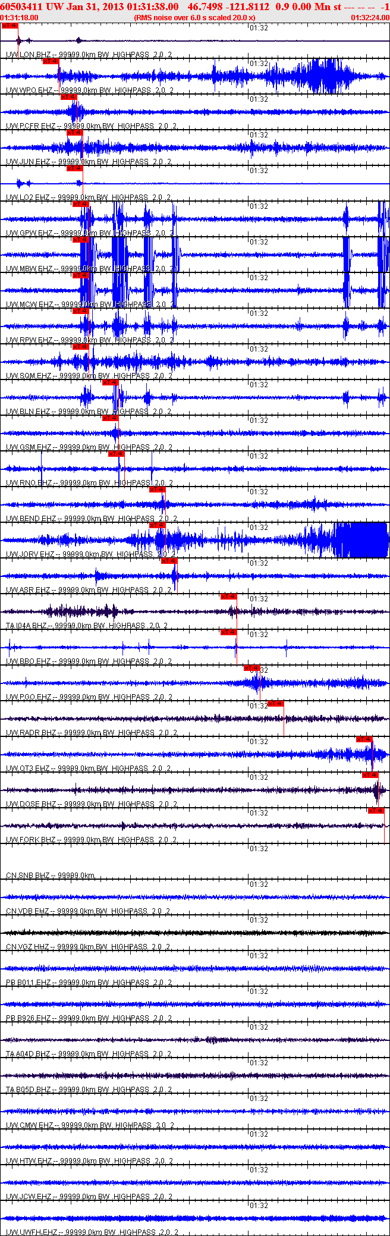
Task: Select the pick marker on ASR trace
Action: pyautogui.click(x=169, y=561)
